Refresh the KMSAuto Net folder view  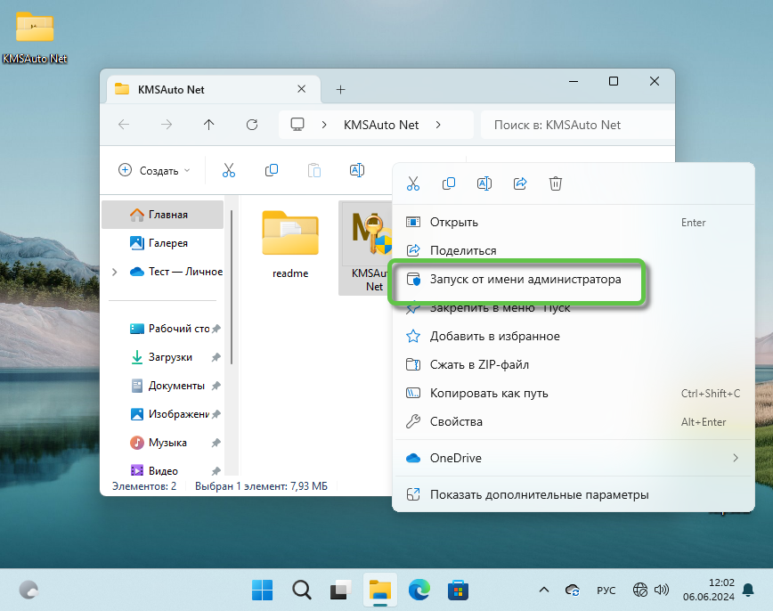click(252, 125)
